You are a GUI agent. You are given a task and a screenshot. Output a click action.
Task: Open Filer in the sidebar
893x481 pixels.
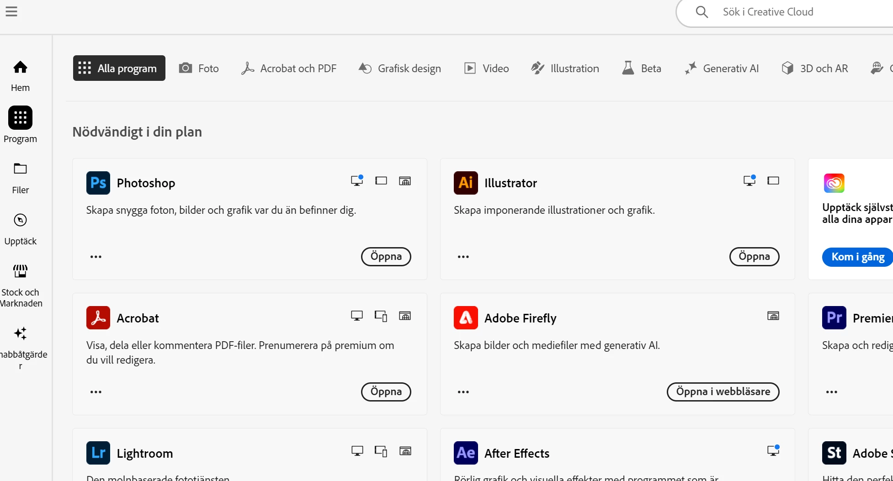[x=20, y=178]
